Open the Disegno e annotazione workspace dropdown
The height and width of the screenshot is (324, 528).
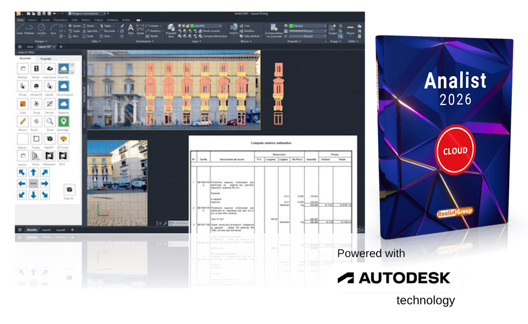[86, 14]
